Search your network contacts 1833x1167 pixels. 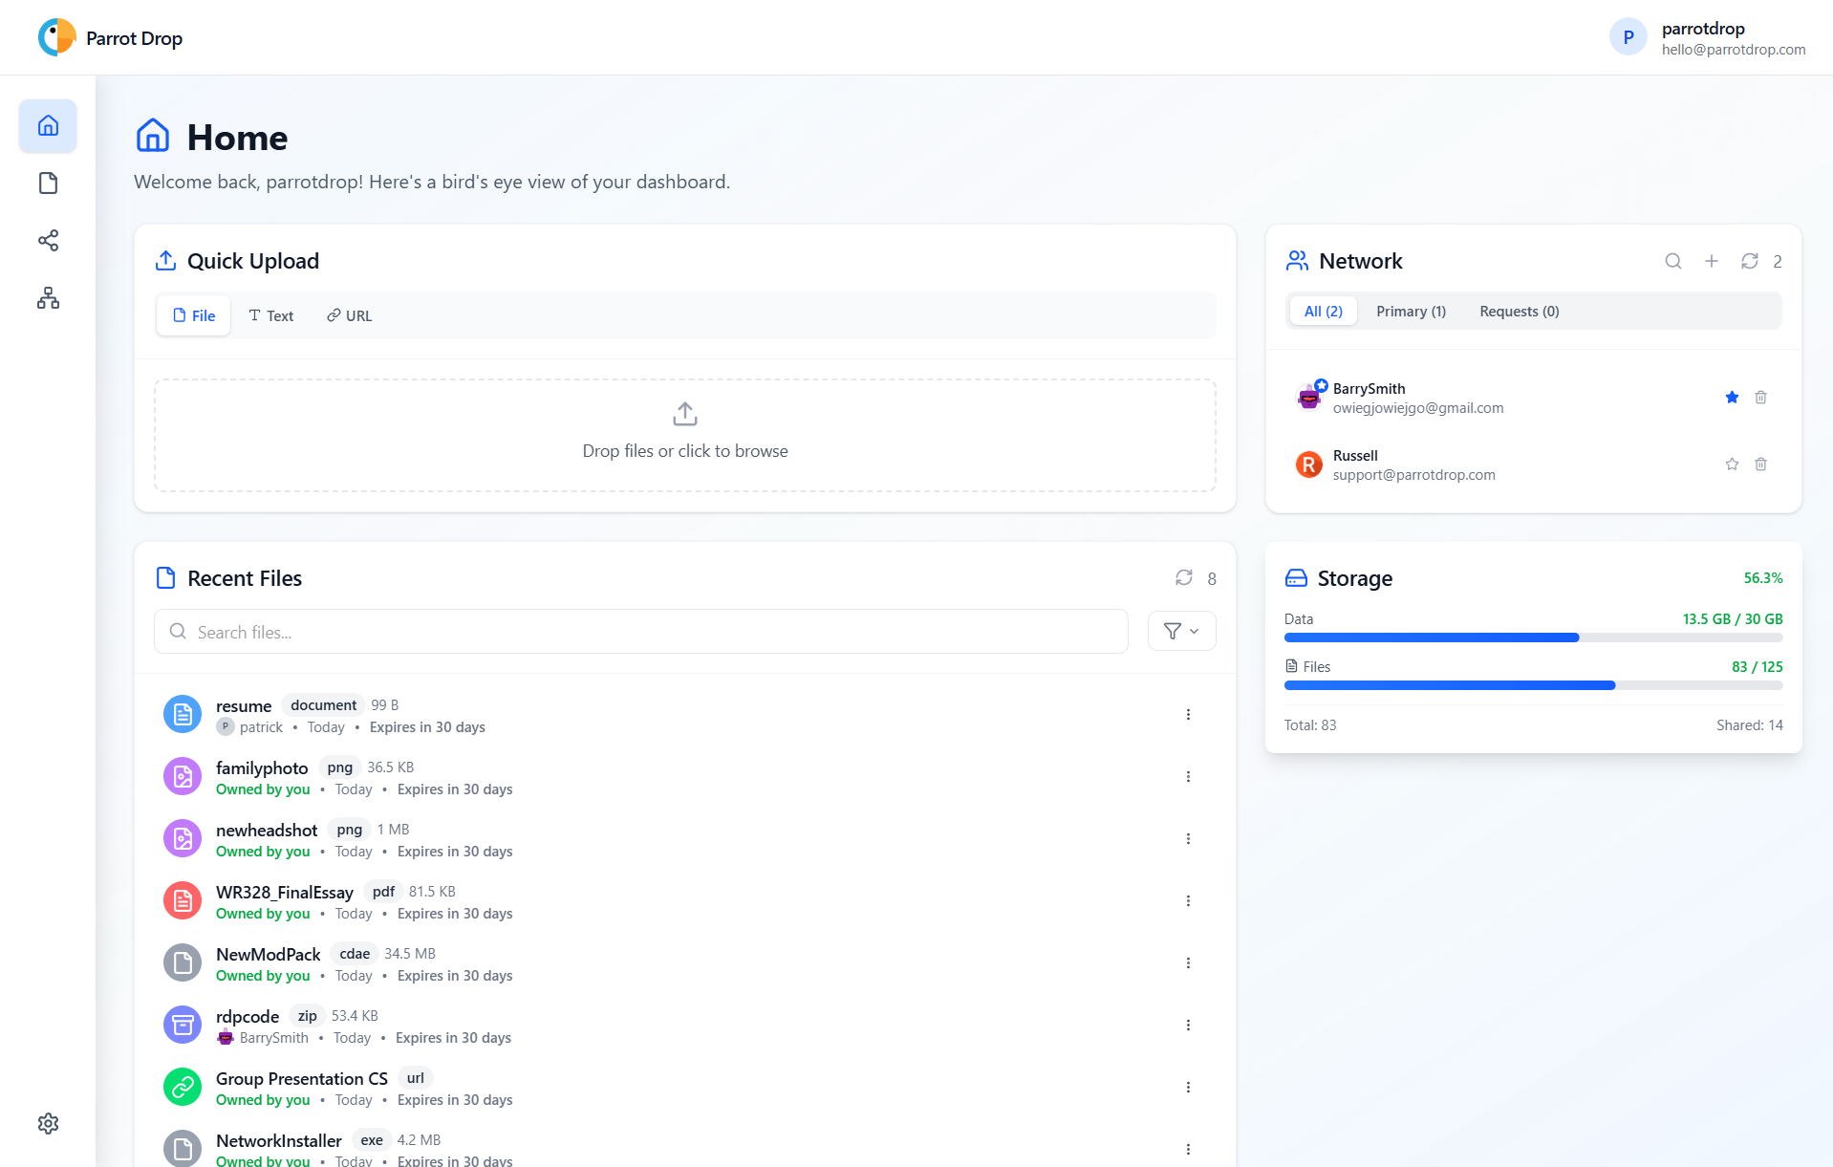[1673, 261]
